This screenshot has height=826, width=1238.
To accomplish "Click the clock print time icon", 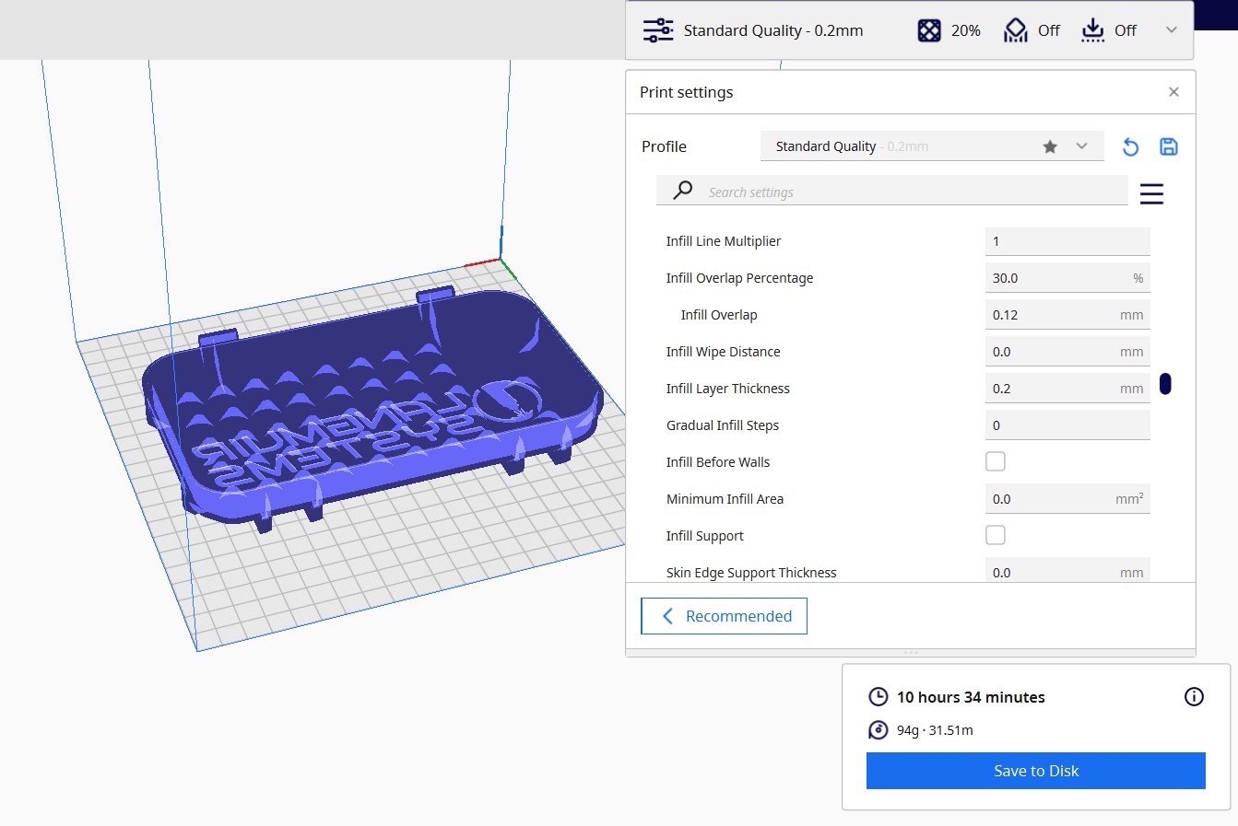I will 878,697.
